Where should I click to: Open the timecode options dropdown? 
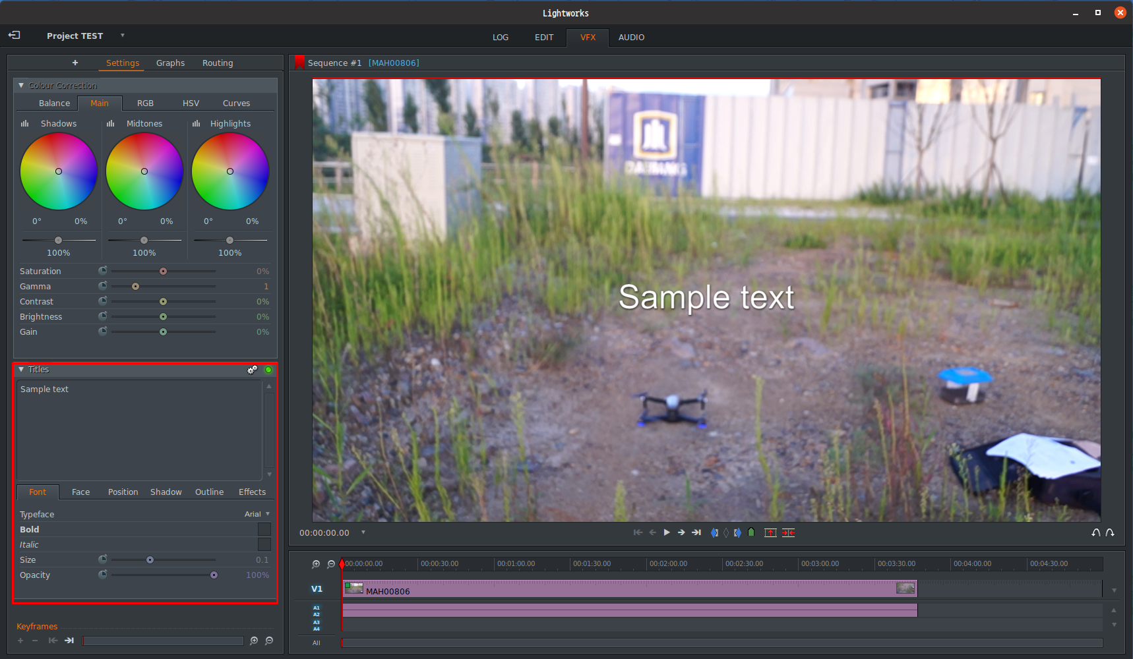(x=363, y=532)
